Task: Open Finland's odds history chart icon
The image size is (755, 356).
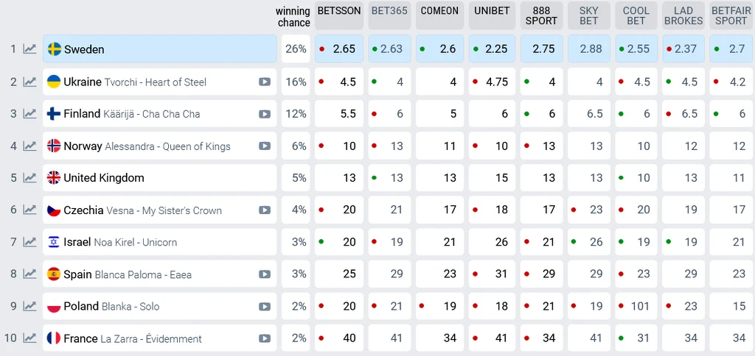Action: pos(29,114)
